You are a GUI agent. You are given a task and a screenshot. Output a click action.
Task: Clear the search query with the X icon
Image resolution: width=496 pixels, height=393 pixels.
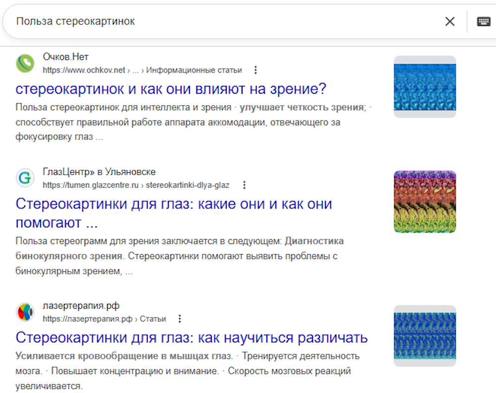click(x=450, y=21)
